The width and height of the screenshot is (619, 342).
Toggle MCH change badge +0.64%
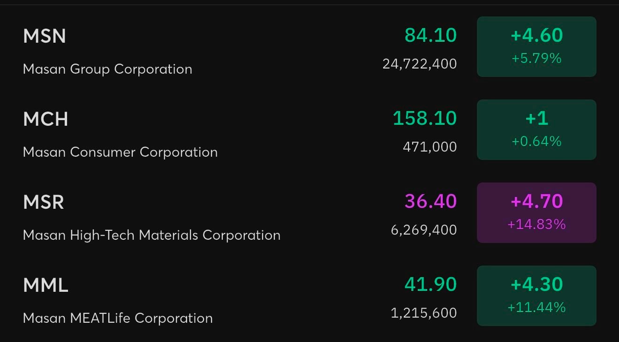536,129
